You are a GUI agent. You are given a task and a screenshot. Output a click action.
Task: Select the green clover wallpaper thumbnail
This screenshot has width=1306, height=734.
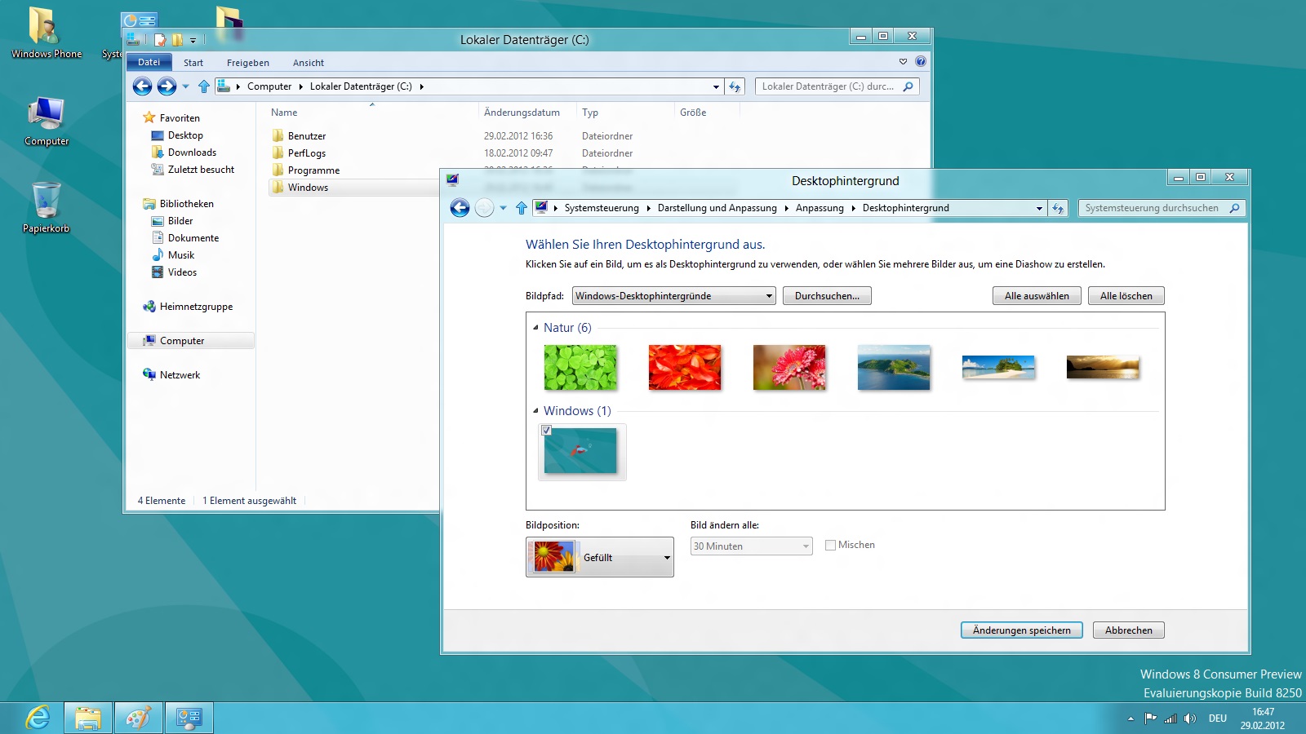click(x=580, y=367)
